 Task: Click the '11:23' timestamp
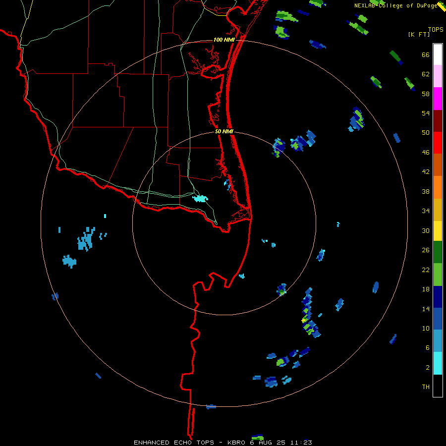click(301, 443)
